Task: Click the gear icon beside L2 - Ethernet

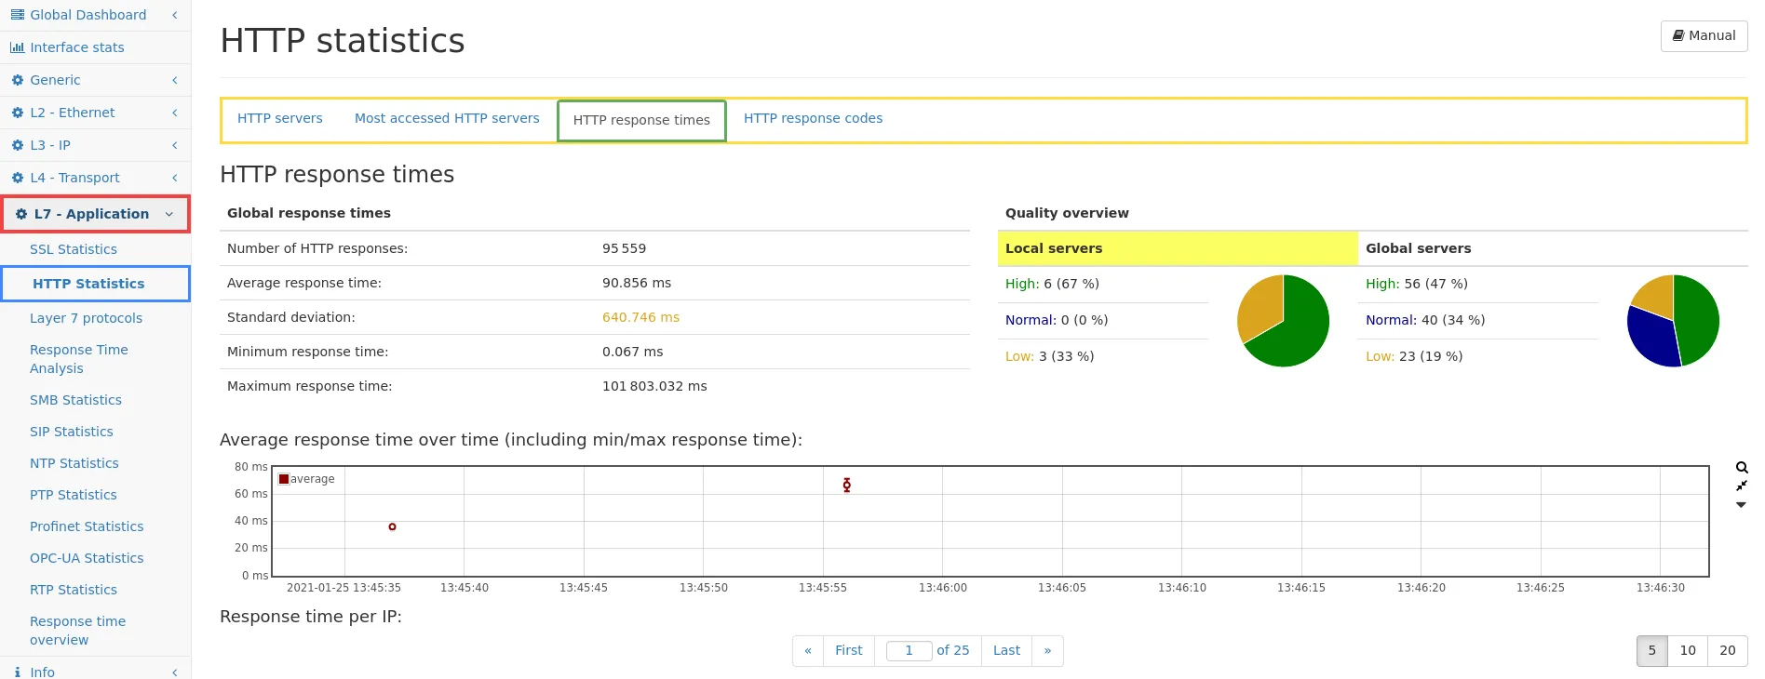Action: 17,113
